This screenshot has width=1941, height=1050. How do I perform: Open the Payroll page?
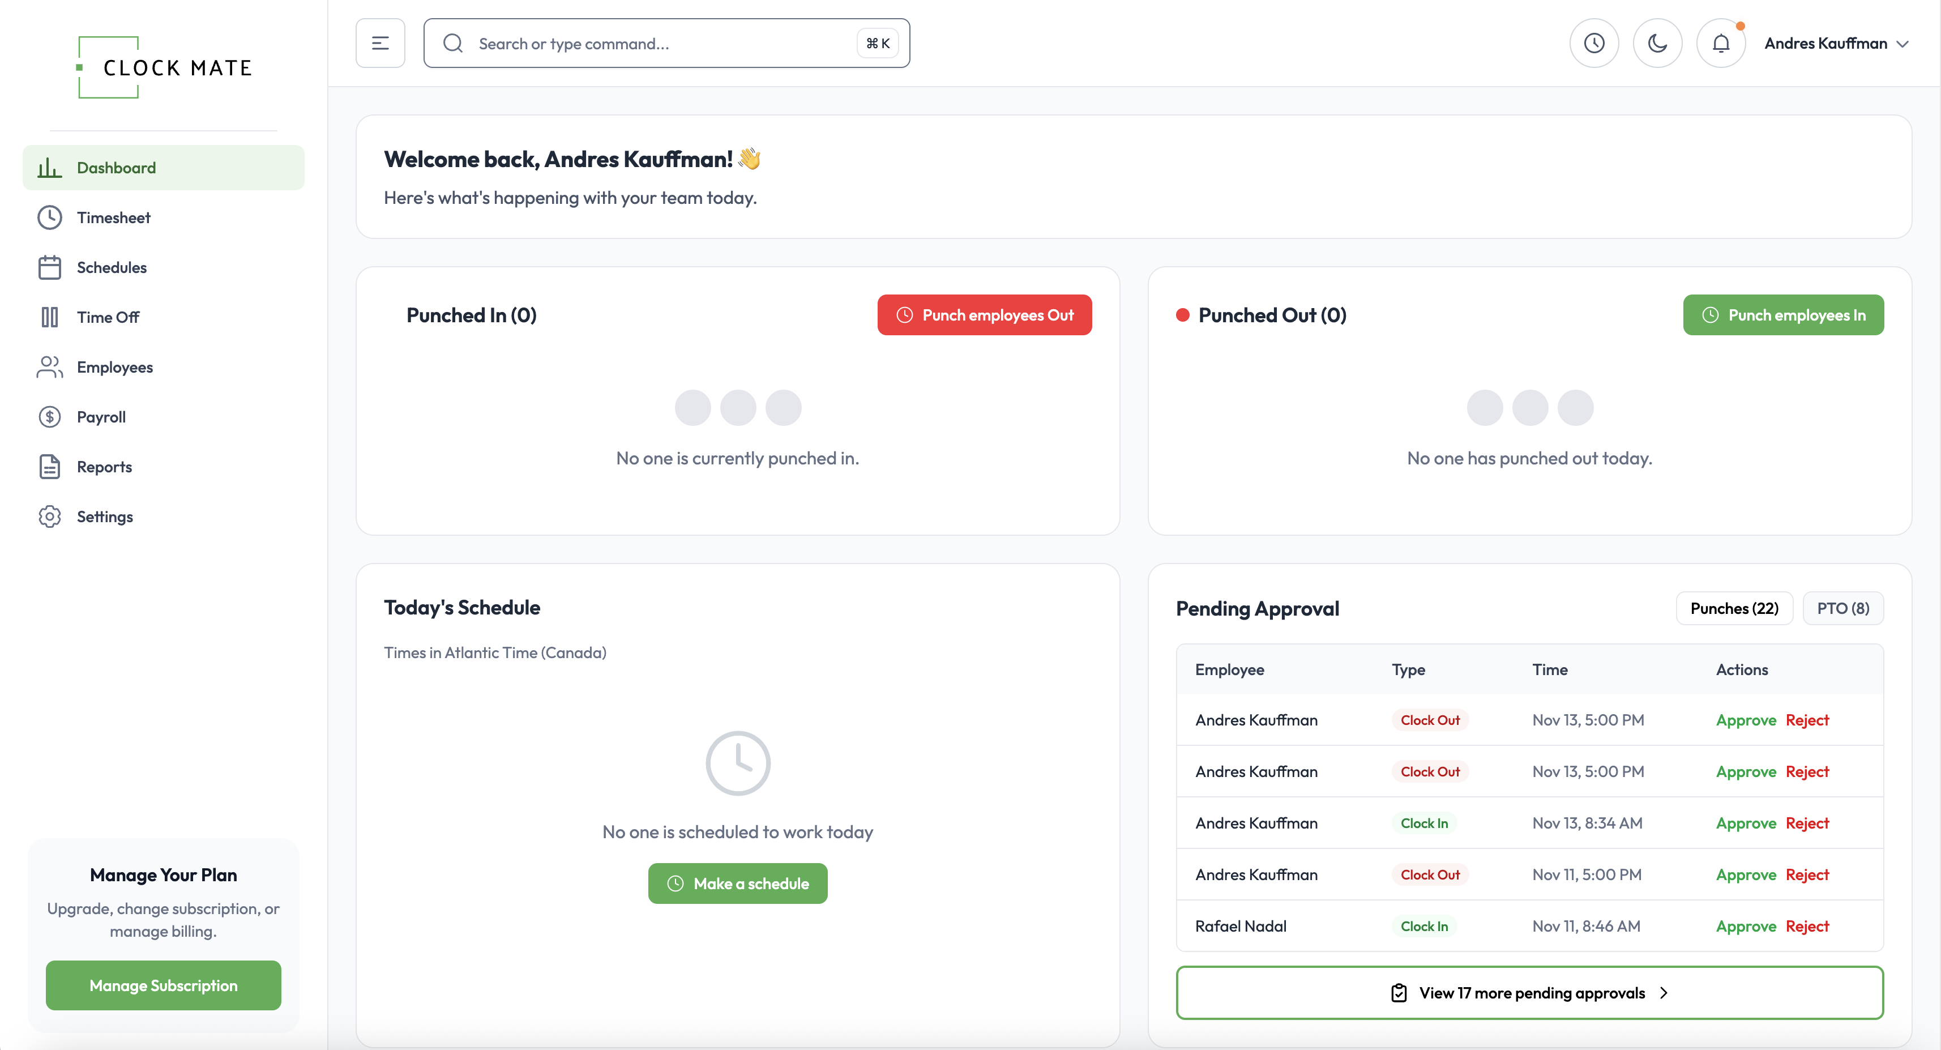(x=101, y=416)
